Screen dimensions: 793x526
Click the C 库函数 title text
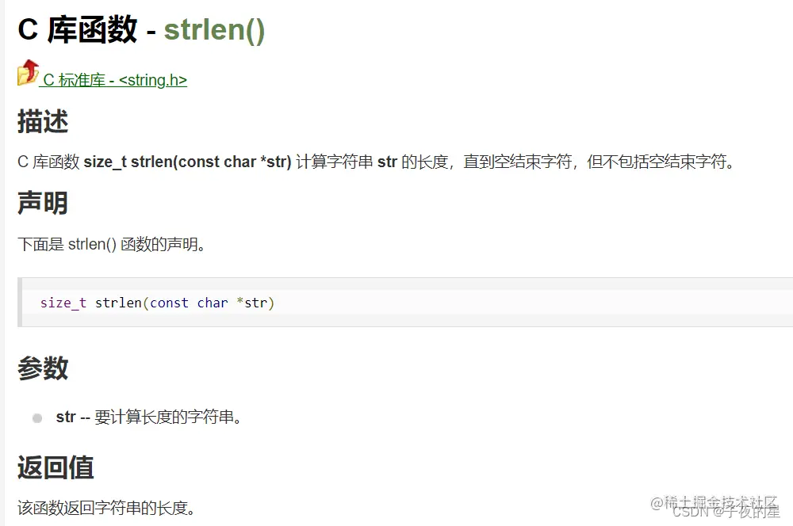pos(78,29)
